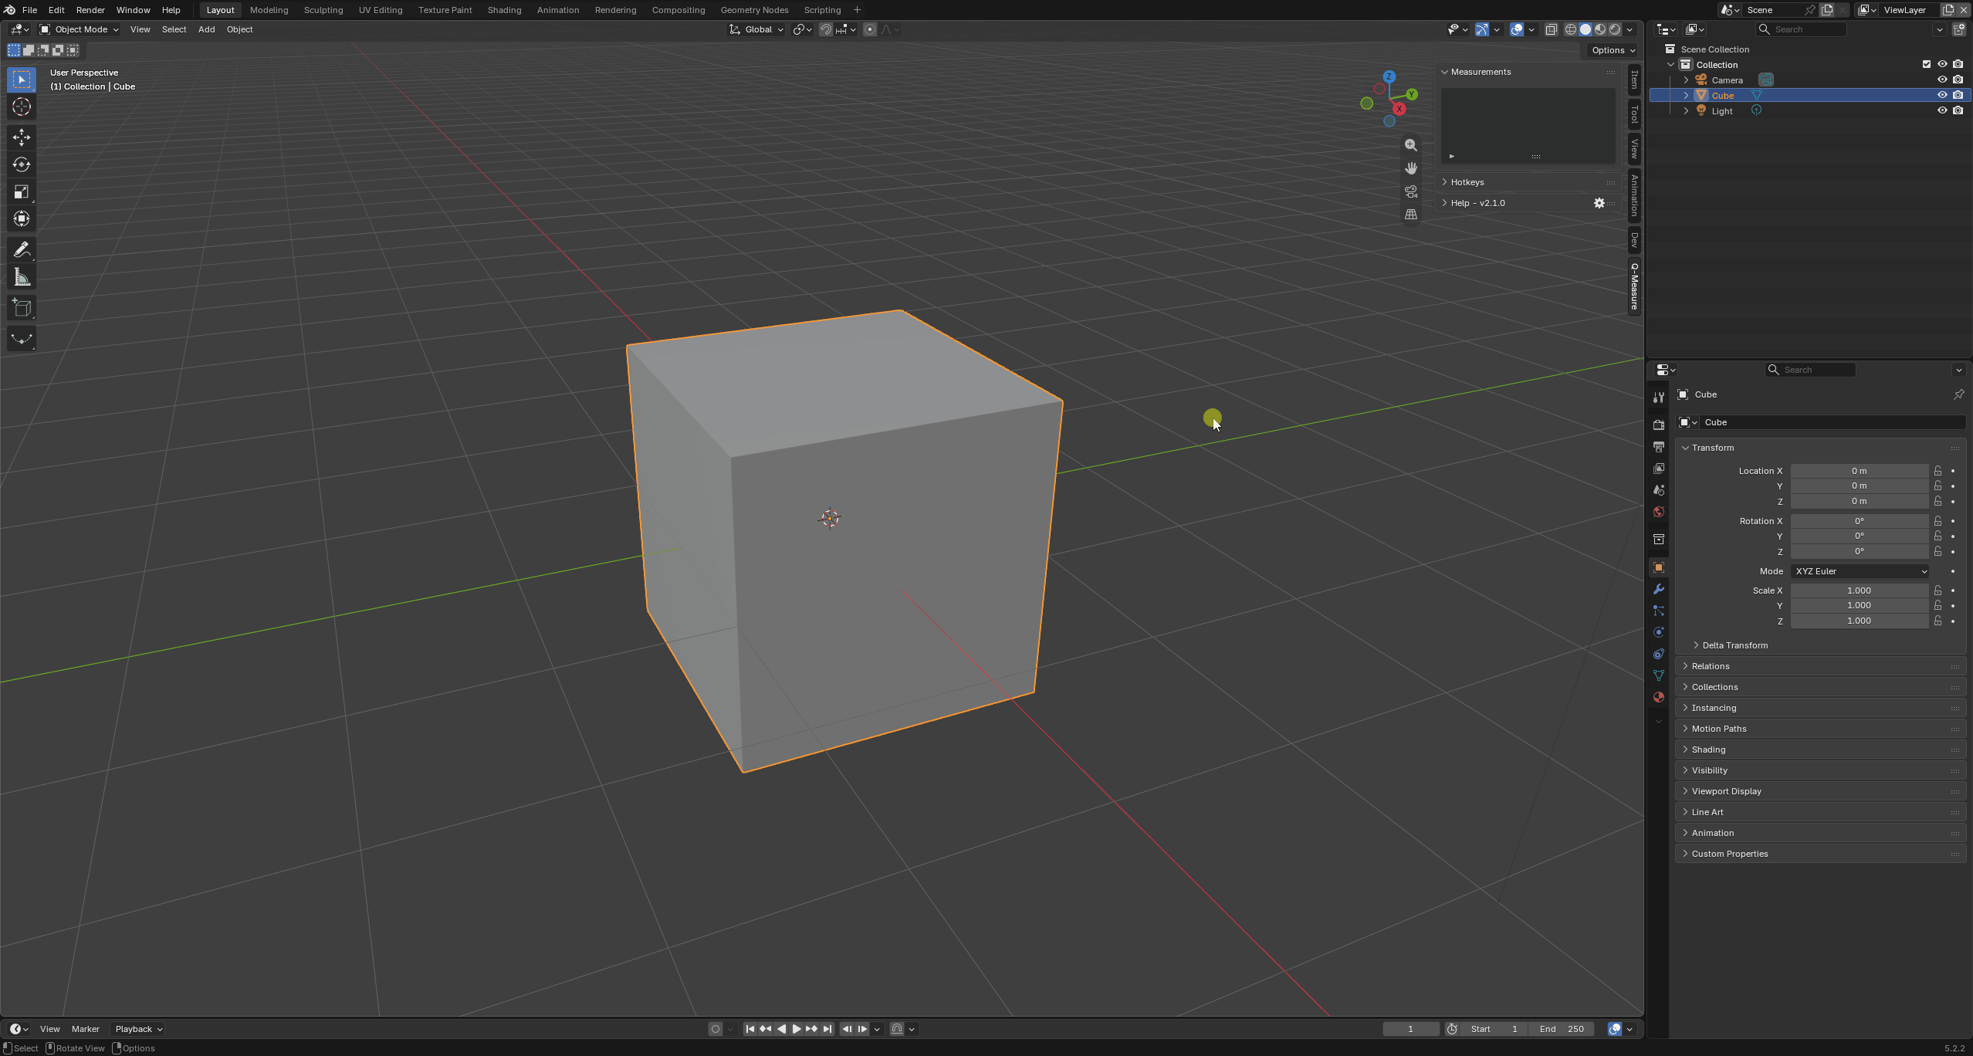Click the viewport zoom magnifier icon

click(x=1411, y=145)
